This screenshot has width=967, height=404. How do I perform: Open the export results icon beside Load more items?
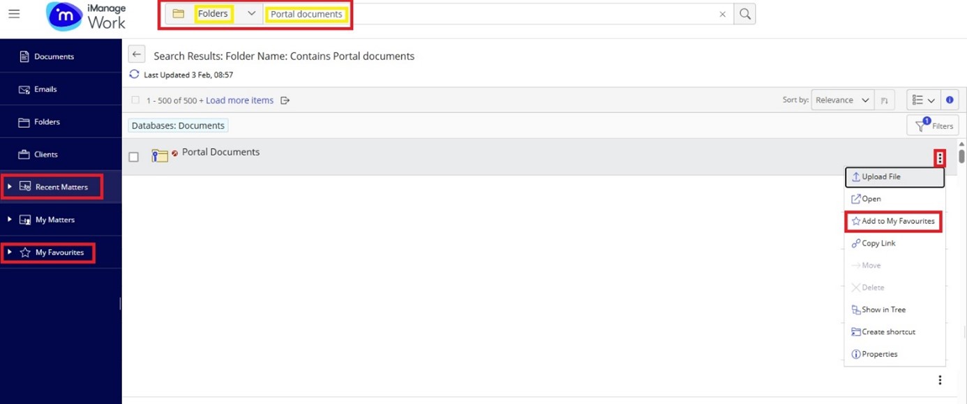coord(285,100)
